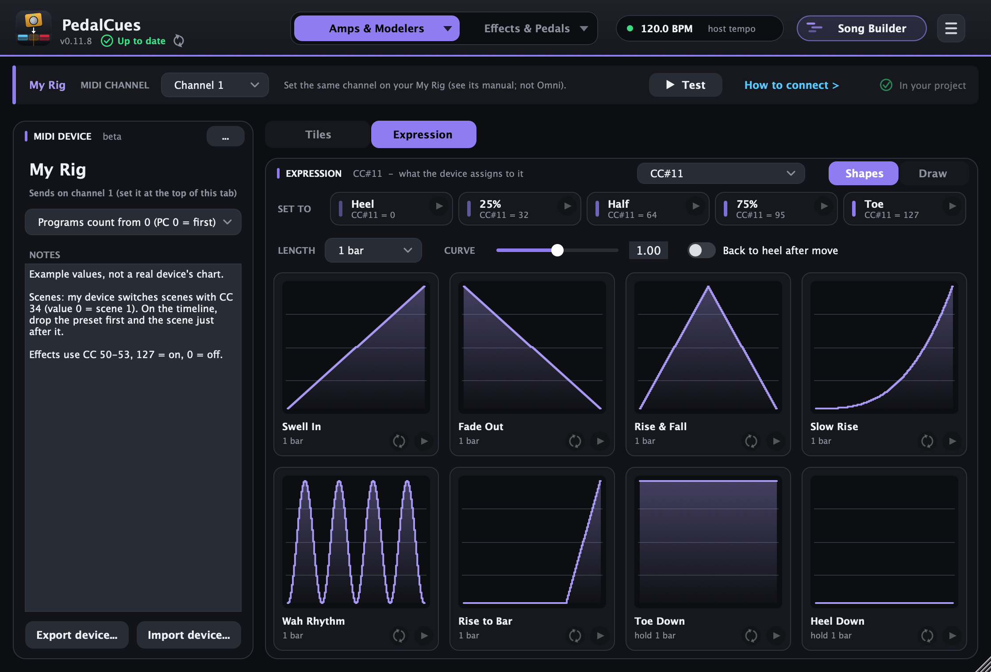
Task: Preview the Fade Out shape
Action: pyautogui.click(x=600, y=441)
